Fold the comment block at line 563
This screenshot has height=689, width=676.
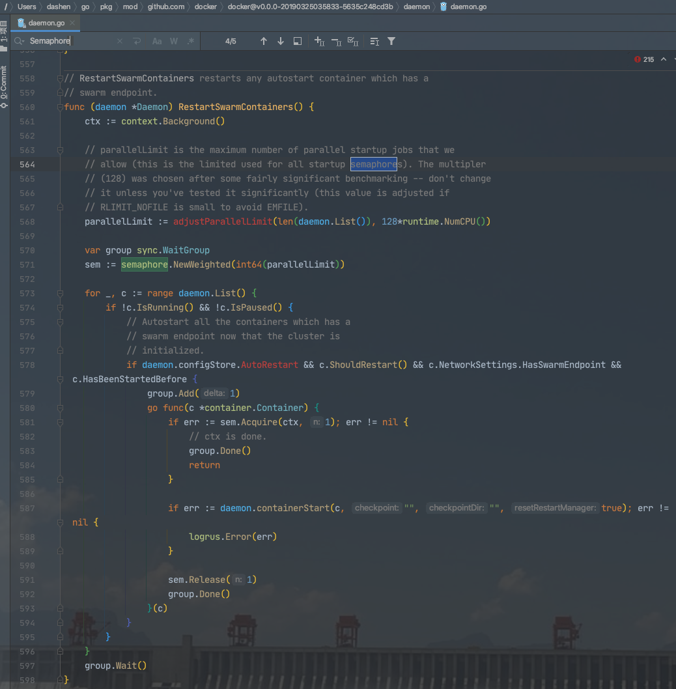[61, 150]
